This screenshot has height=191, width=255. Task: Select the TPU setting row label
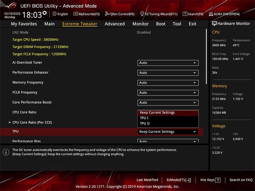(x=16, y=131)
